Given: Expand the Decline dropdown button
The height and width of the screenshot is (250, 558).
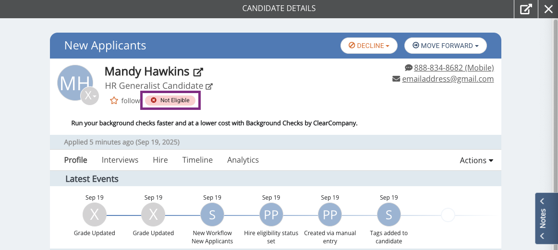Looking at the screenshot, I should coord(369,46).
